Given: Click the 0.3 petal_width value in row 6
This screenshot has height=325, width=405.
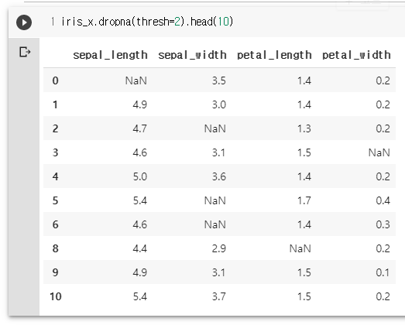Looking at the screenshot, I should 383,225.
